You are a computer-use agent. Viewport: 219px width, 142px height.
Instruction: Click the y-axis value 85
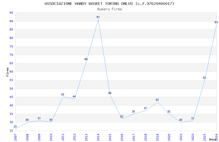(x=11, y=29)
